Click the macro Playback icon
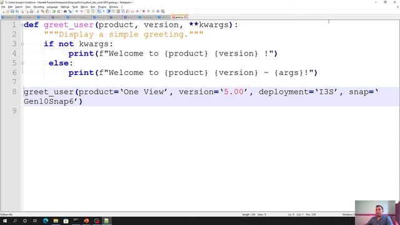Screen dimensions: 400x225 click(153, 11)
